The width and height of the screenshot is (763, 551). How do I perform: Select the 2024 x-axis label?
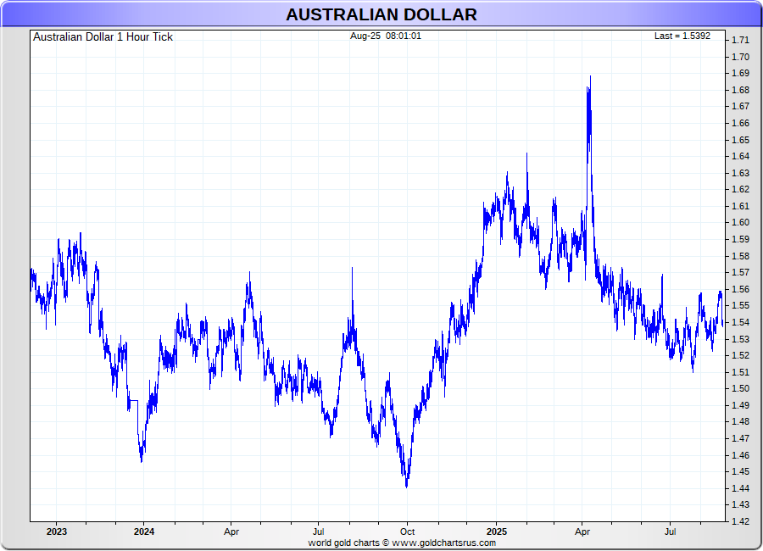pyautogui.click(x=144, y=532)
